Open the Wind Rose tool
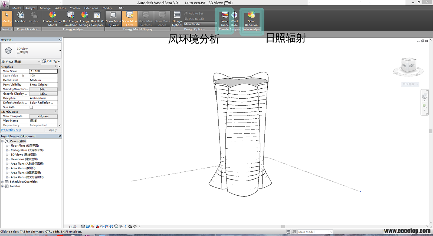The image size is (433, 236). coord(234,19)
